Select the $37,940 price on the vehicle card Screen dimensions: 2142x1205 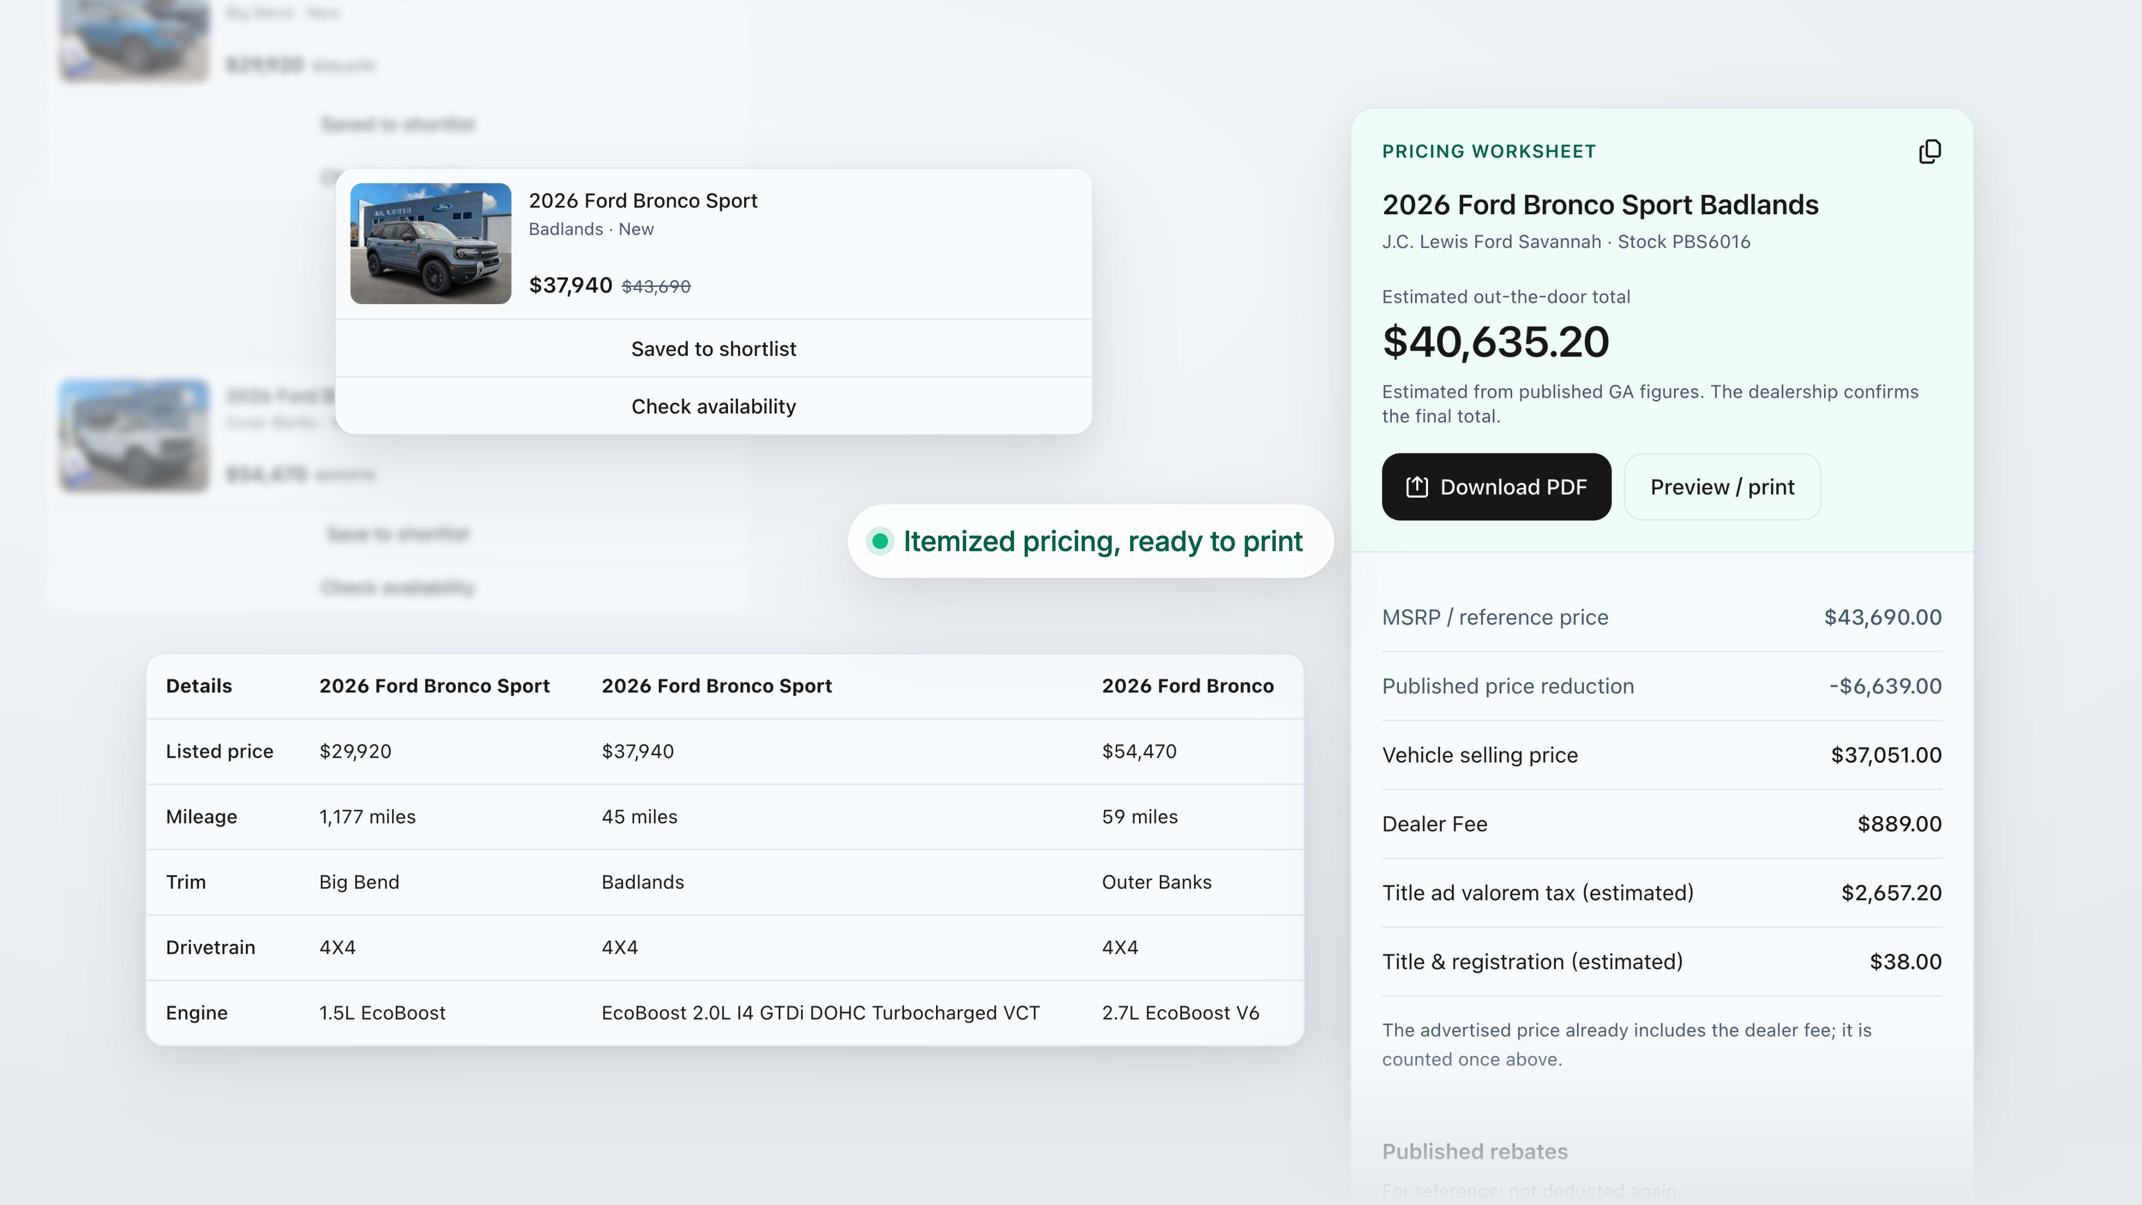click(571, 285)
